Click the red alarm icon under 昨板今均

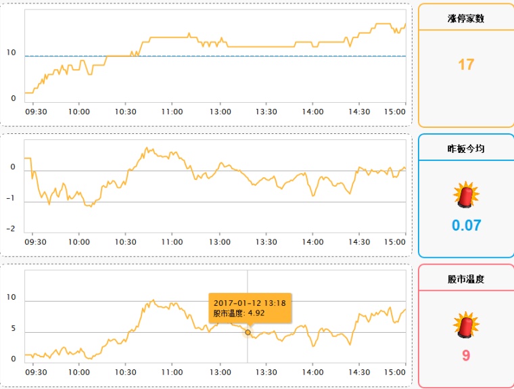pos(466,195)
